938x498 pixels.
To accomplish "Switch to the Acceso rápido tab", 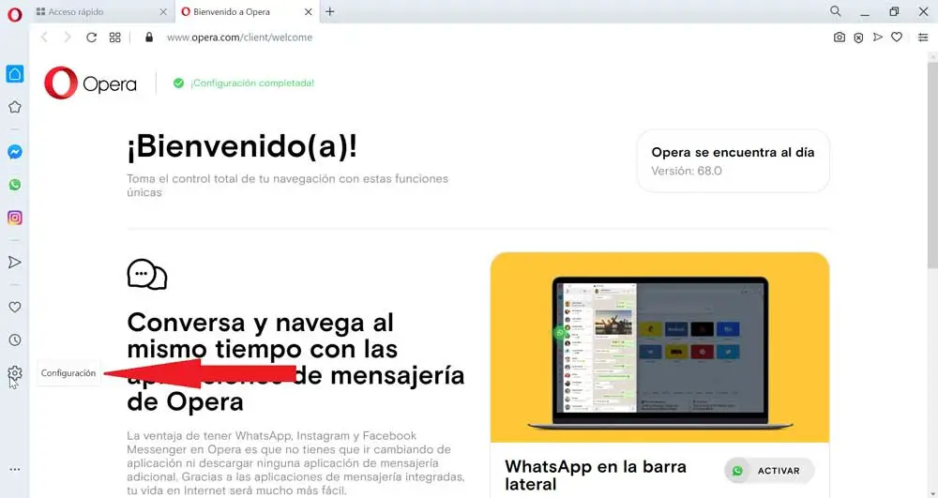I will click(x=101, y=12).
